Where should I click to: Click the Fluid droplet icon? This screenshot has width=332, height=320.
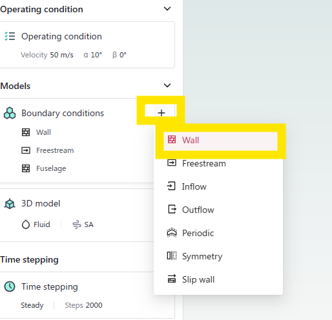26,225
